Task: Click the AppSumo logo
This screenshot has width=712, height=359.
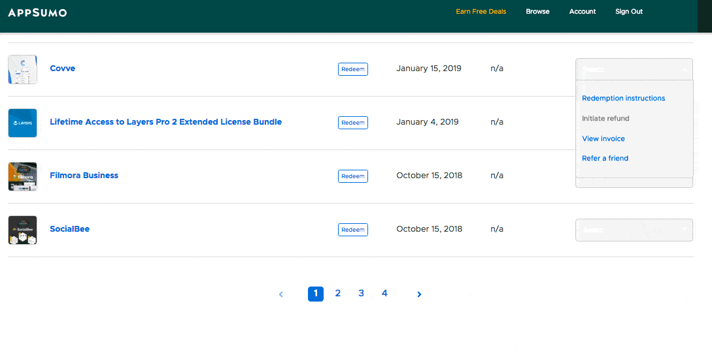Action: click(37, 12)
